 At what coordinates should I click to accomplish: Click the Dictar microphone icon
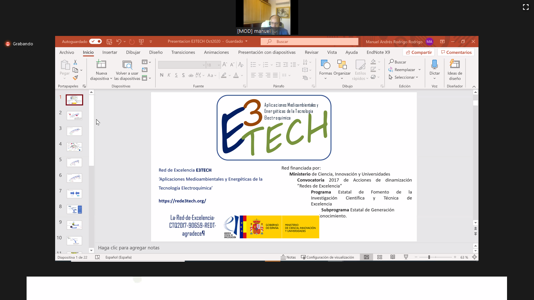[x=434, y=65]
